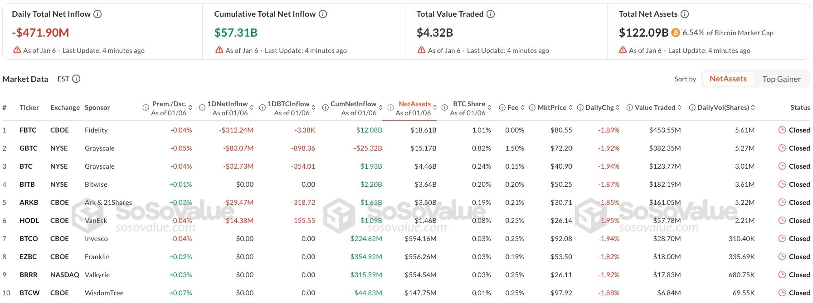Click info icon next to Cumulative Total Net Inflow

[323, 14]
